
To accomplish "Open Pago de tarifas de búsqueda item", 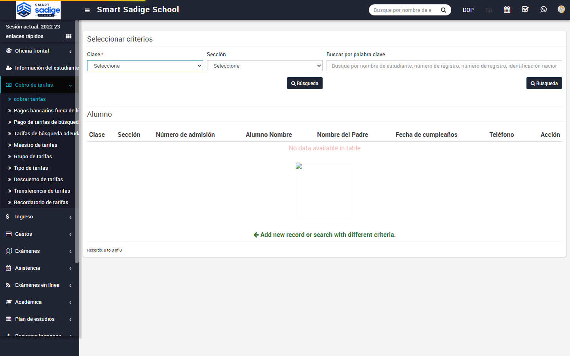I will pyautogui.click(x=46, y=122).
